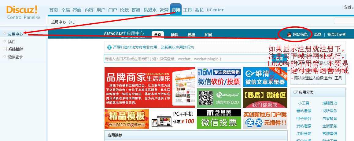Switch to 模板 tab in app center
354x141 pixels.
tap(191, 35)
